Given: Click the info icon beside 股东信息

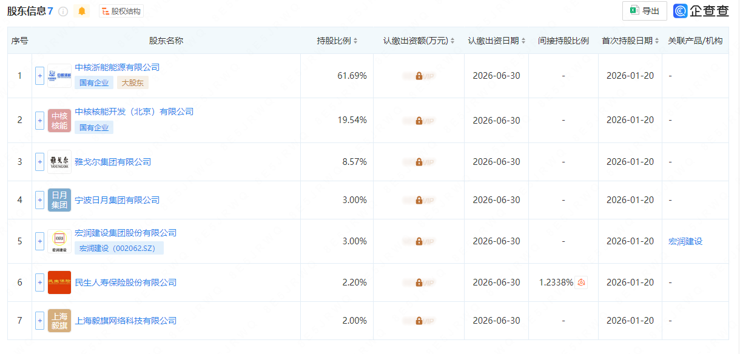Looking at the screenshot, I should pyautogui.click(x=63, y=11).
